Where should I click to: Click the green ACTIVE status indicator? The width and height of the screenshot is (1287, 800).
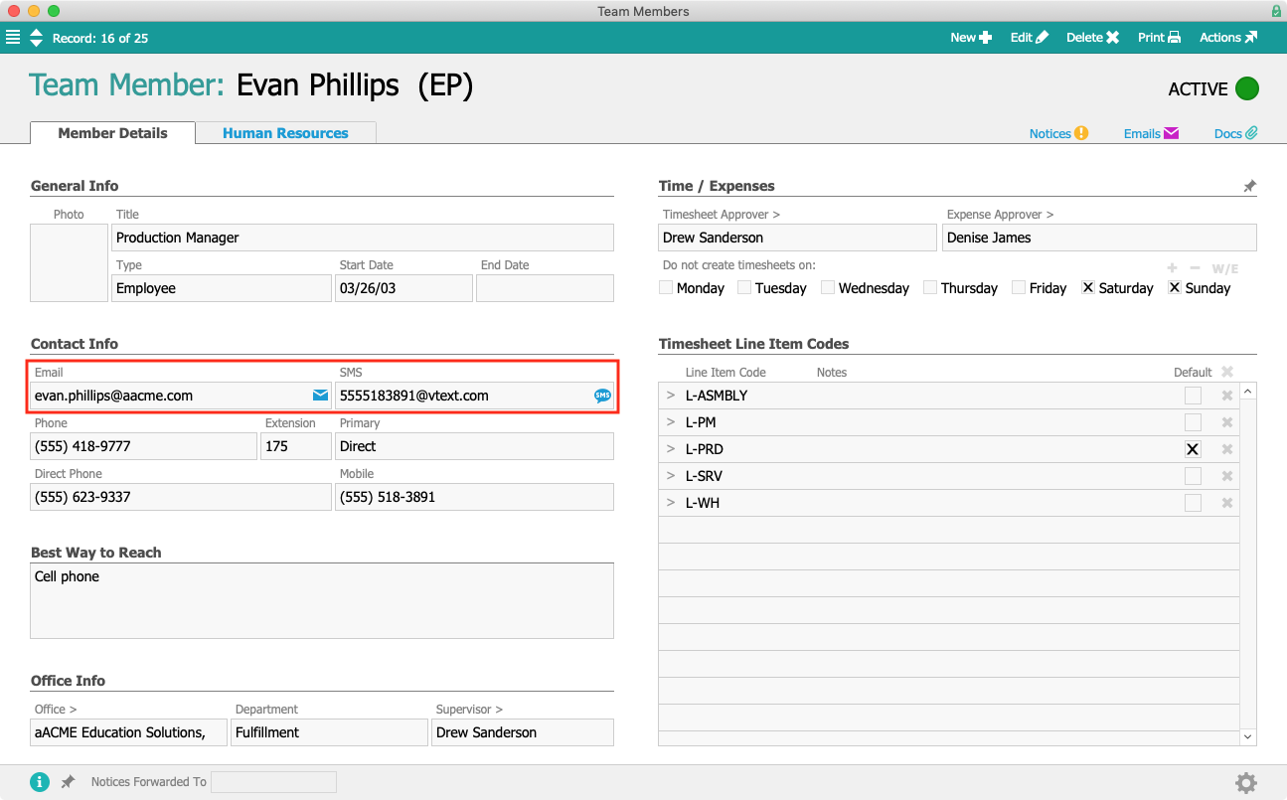pyautogui.click(x=1246, y=88)
